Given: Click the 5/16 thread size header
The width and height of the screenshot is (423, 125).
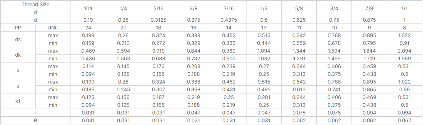Looking at the screenshot, I should click(159, 8).
